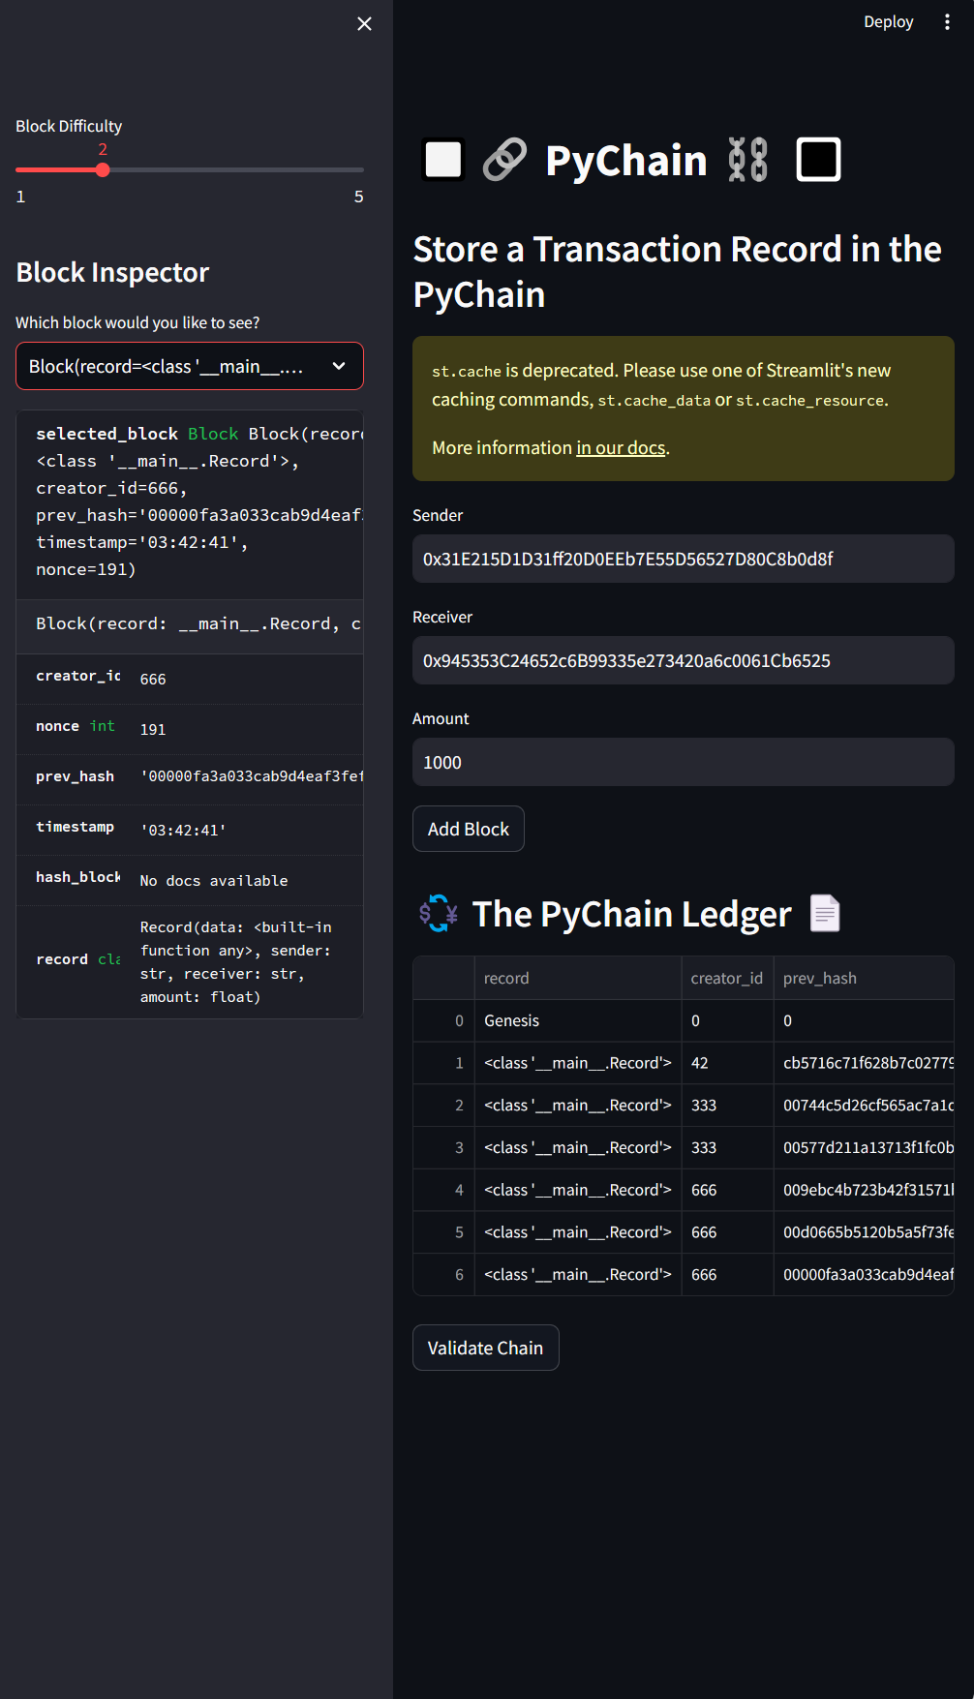974x1699 pixels.
Task: Click the st.cache deprecation warning box
Action: point(684,409)
